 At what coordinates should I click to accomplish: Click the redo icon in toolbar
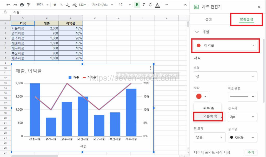coord(15,5)
